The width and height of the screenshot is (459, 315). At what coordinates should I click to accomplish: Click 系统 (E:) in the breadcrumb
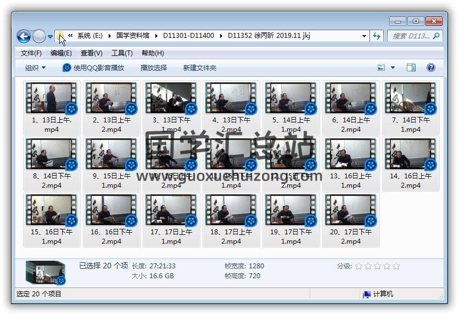(90, 36)
